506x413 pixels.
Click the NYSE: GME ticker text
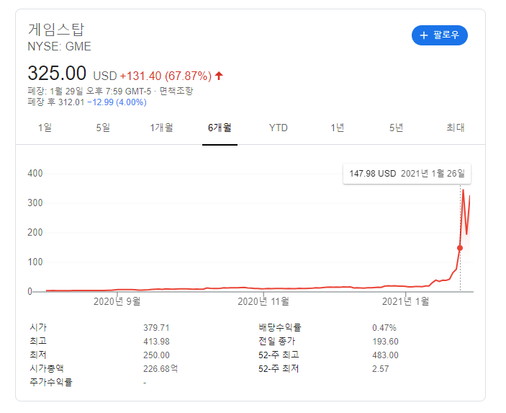[59, 47]
